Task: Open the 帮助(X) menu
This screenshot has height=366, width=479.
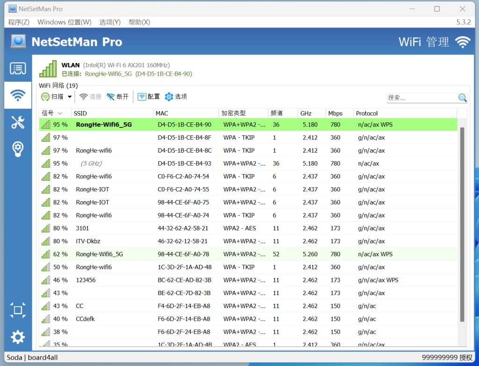Action: 139,22
